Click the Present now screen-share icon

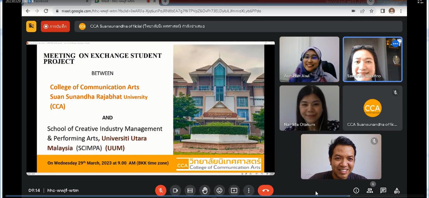(234, 190)
